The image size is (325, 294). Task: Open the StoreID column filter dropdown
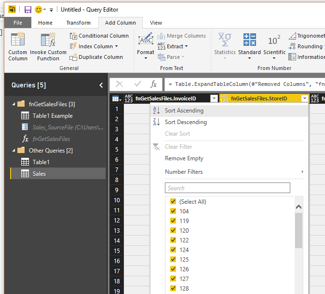pos(304,98)
